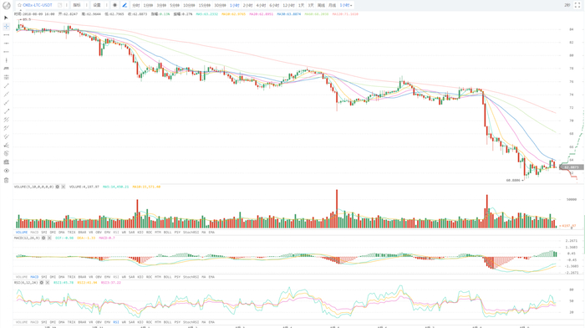Select ROC in the RSI panel indicator row

(149, 322)
